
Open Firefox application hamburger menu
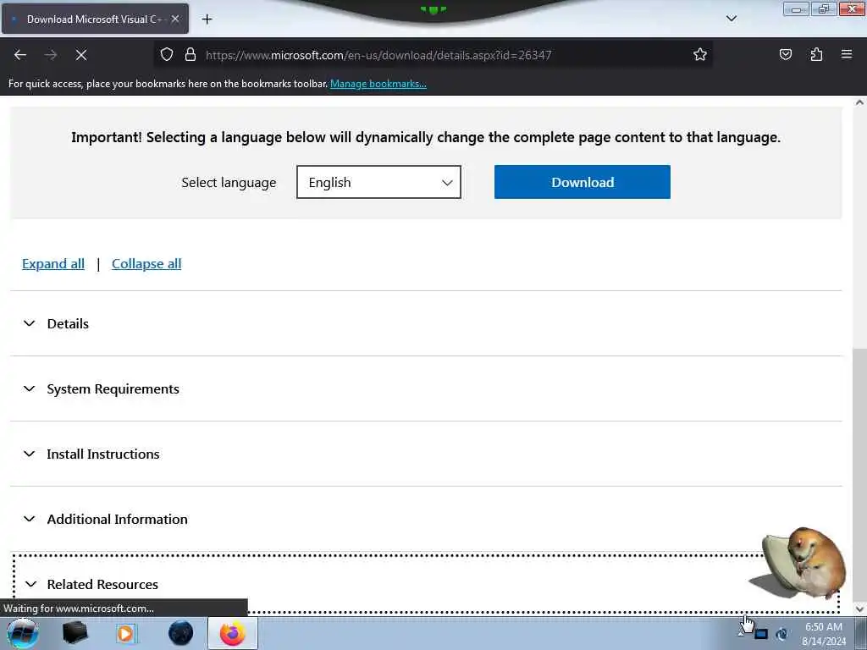coord(847,55)
